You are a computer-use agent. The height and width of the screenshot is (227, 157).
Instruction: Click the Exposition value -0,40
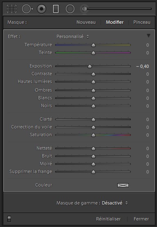143,66
